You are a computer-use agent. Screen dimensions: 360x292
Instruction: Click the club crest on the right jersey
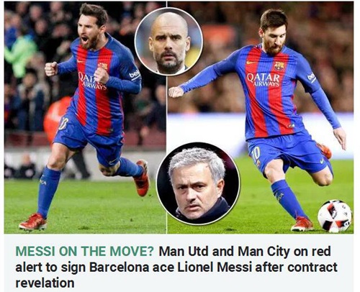tap(279, 65)
